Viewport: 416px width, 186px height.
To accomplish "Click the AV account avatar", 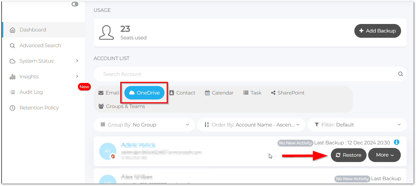I will pos(108,151).
